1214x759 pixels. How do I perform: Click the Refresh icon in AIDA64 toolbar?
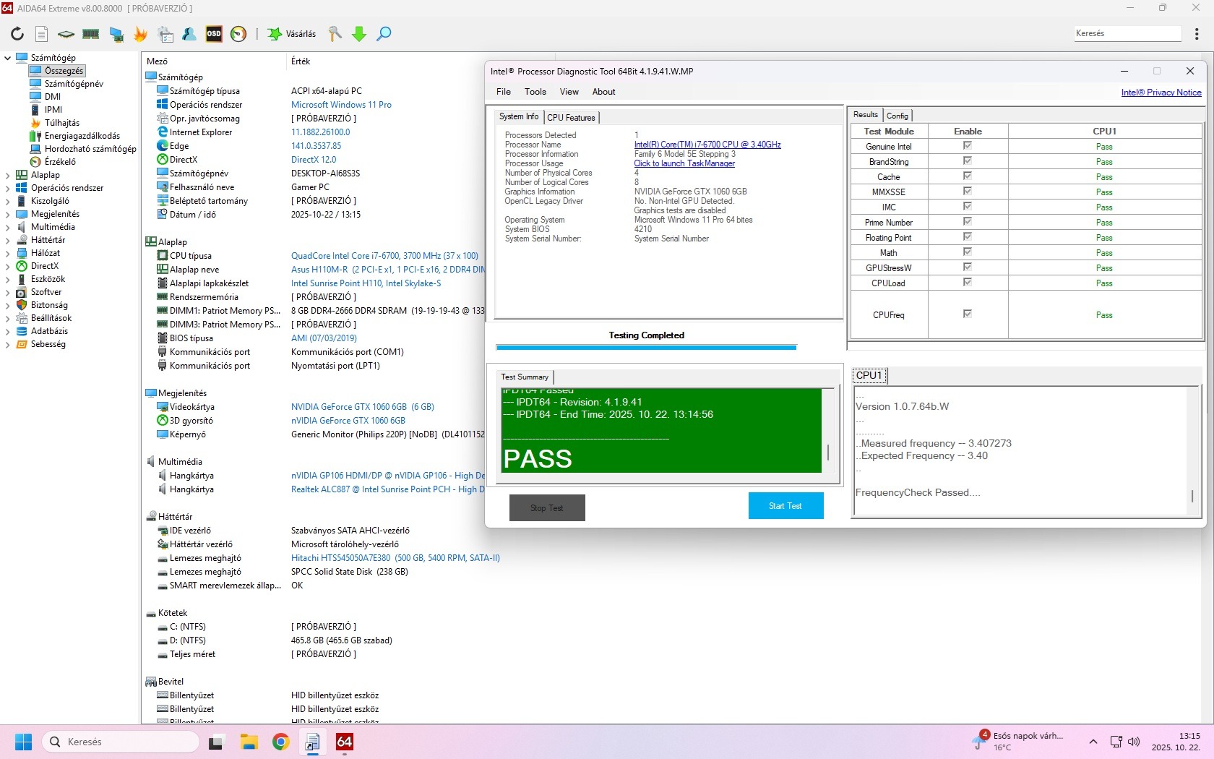point(17,34)
